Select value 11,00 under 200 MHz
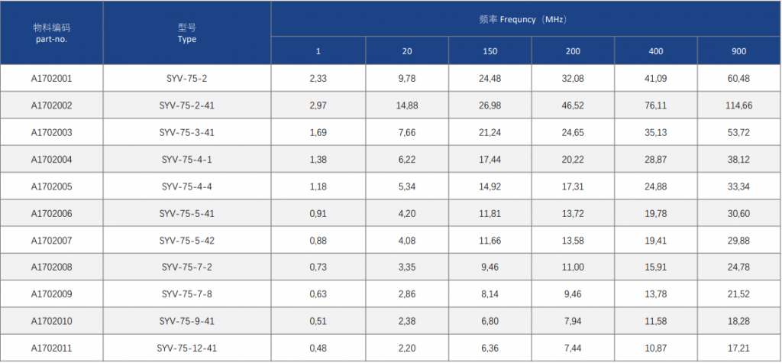782x363 pixels. coord(573,267)
